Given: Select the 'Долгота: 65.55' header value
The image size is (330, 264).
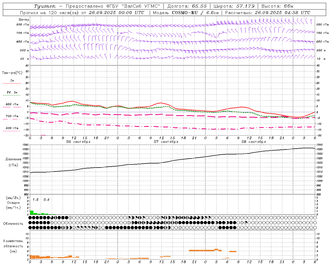Looking at the screenshot, I should (x=187, y=6).
